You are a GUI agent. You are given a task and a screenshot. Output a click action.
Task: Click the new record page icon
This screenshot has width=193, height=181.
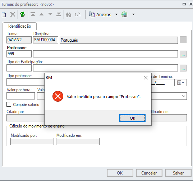4,15
